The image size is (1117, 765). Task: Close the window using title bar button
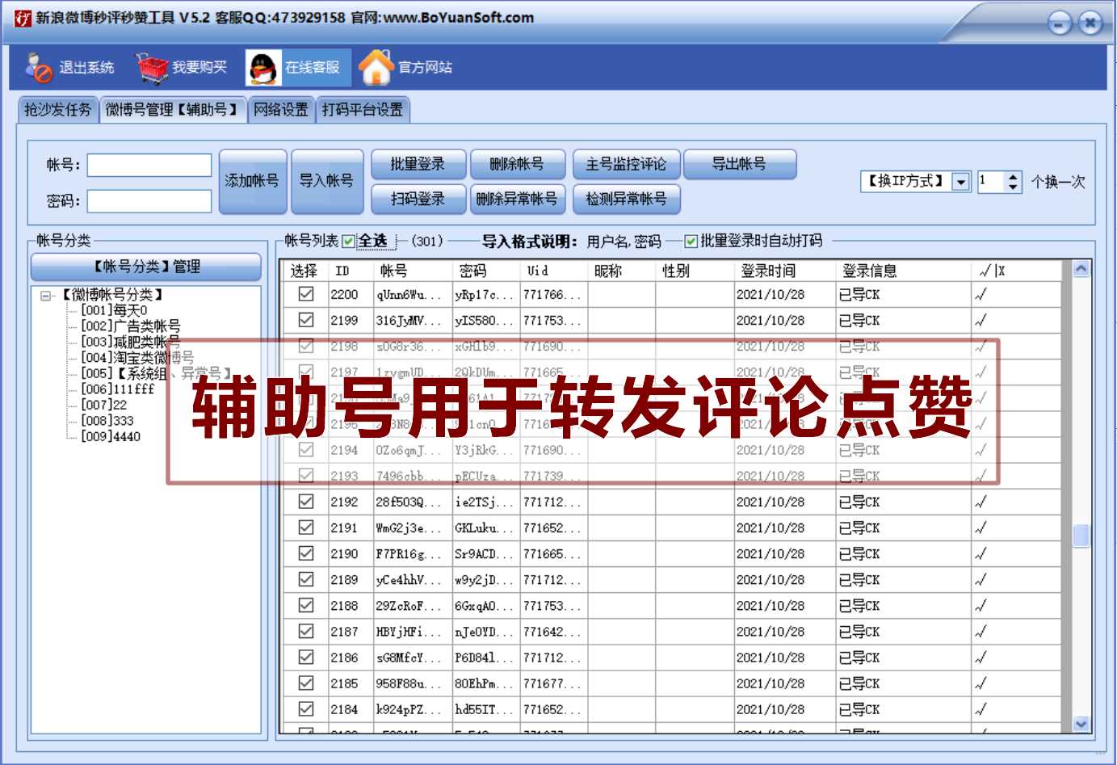tap(1090, 23)
